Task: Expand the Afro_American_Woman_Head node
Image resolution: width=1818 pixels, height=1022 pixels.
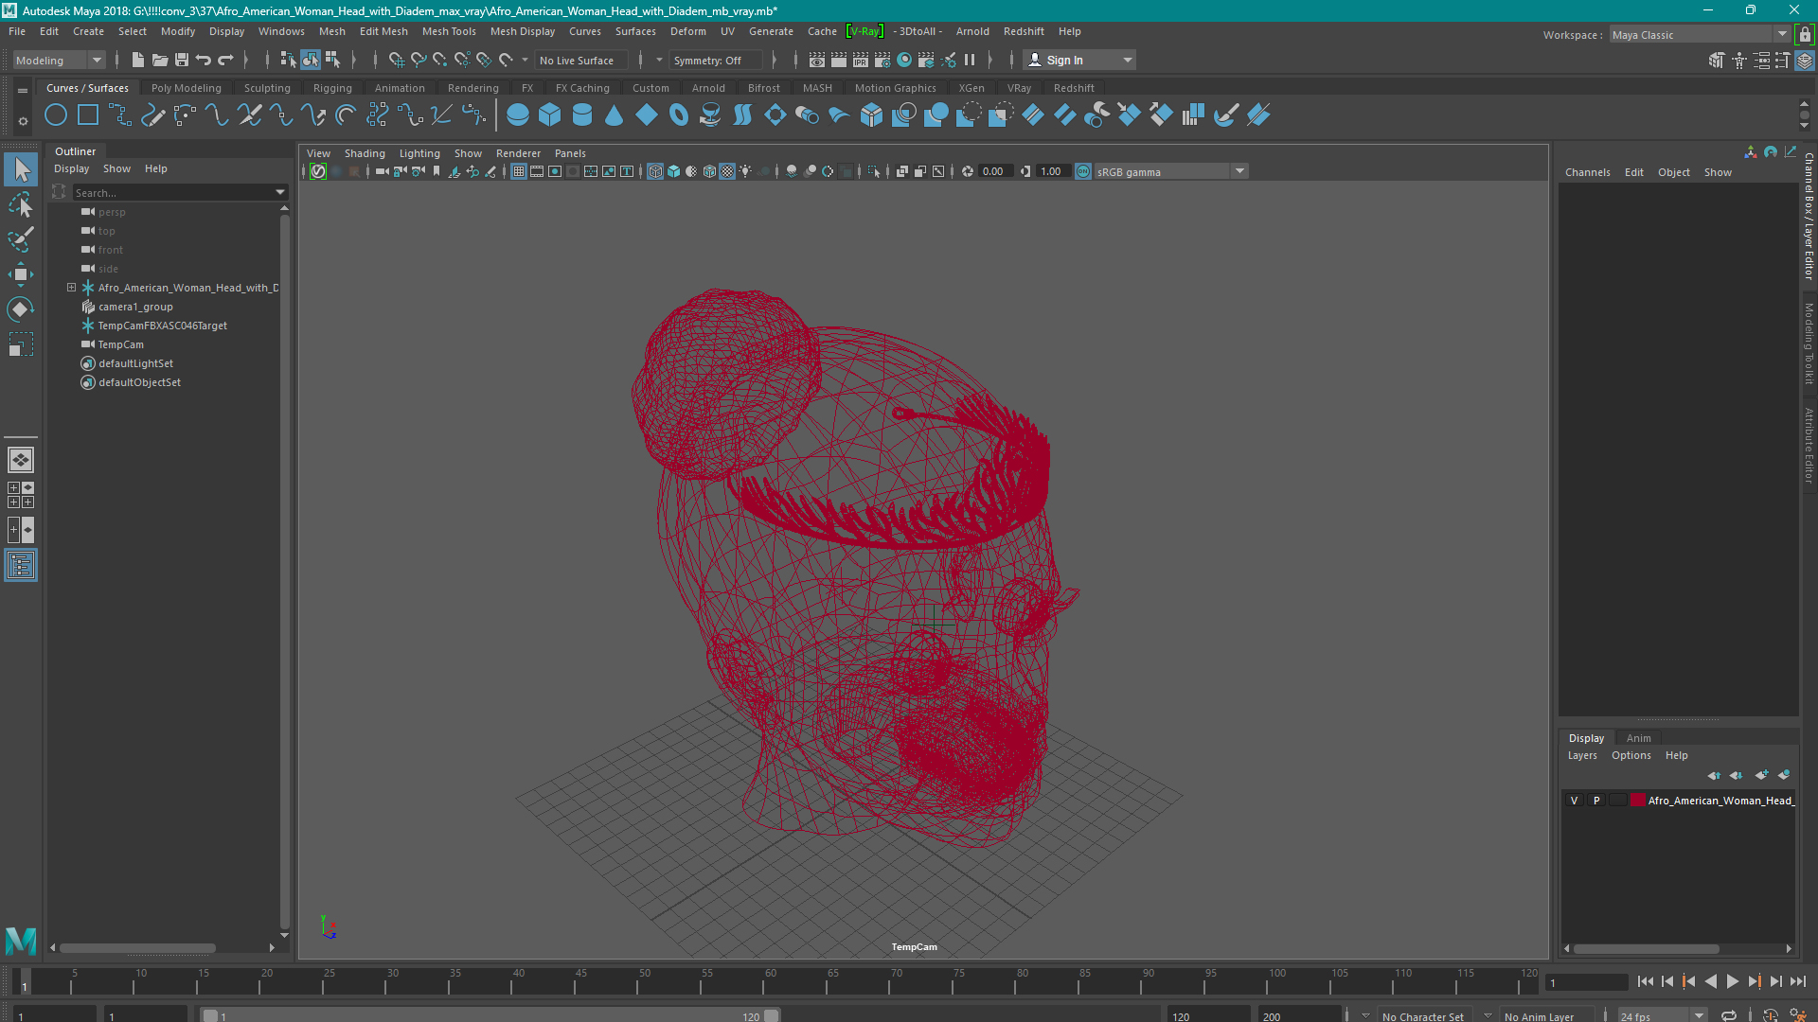Action: (71, 288)
